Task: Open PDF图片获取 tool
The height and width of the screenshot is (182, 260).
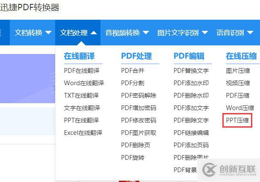Action: tap(139, 132)
